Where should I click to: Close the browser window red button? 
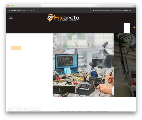click(8, 6)
